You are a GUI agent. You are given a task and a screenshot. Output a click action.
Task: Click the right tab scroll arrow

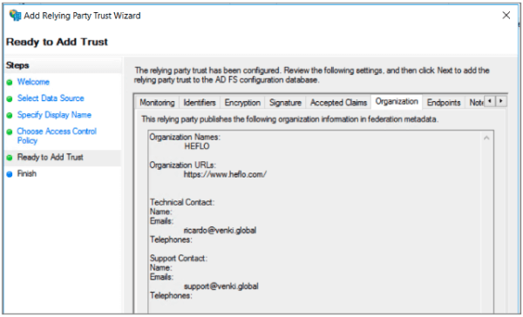(501, 101)
